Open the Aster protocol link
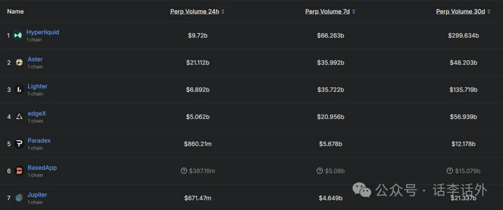 click(35, 59)
